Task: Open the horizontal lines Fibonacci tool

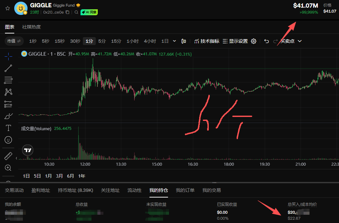Action: 8,80
